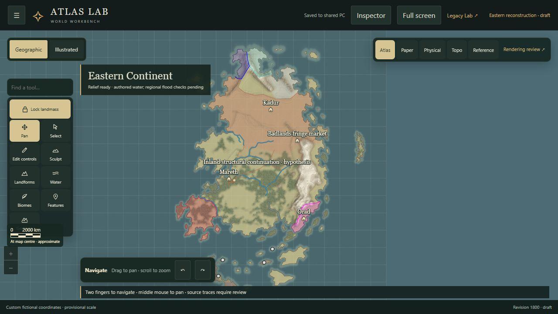Pick the Sculpt tool
Viewport: 558px width, 314px height.
point(55,154)
